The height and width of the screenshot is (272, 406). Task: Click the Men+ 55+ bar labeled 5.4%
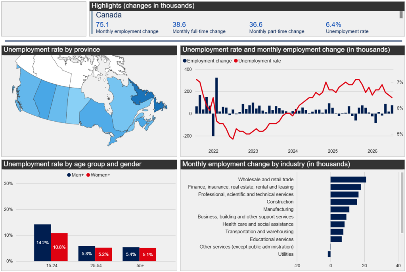coord(131,254)
